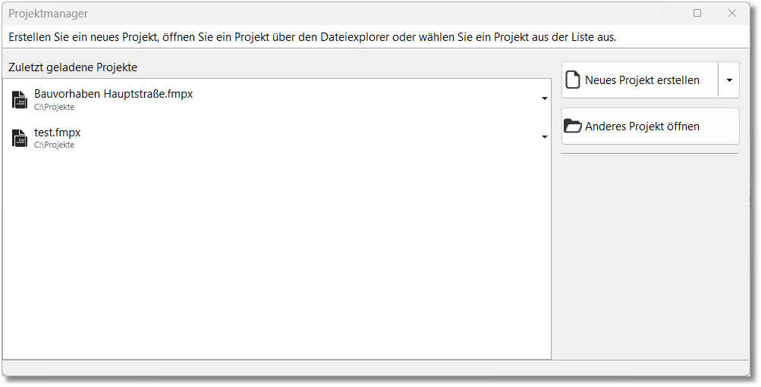Select the test.fmpx project entry

tap(57, 133)
